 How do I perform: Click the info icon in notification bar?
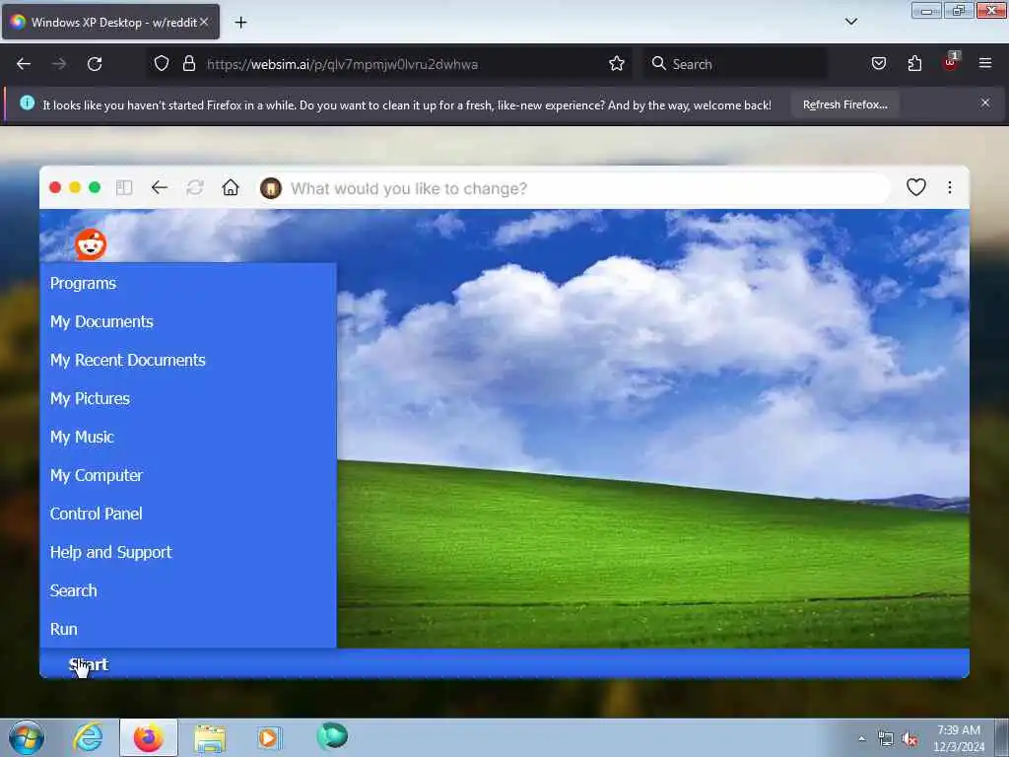click(x=27, y=103)
